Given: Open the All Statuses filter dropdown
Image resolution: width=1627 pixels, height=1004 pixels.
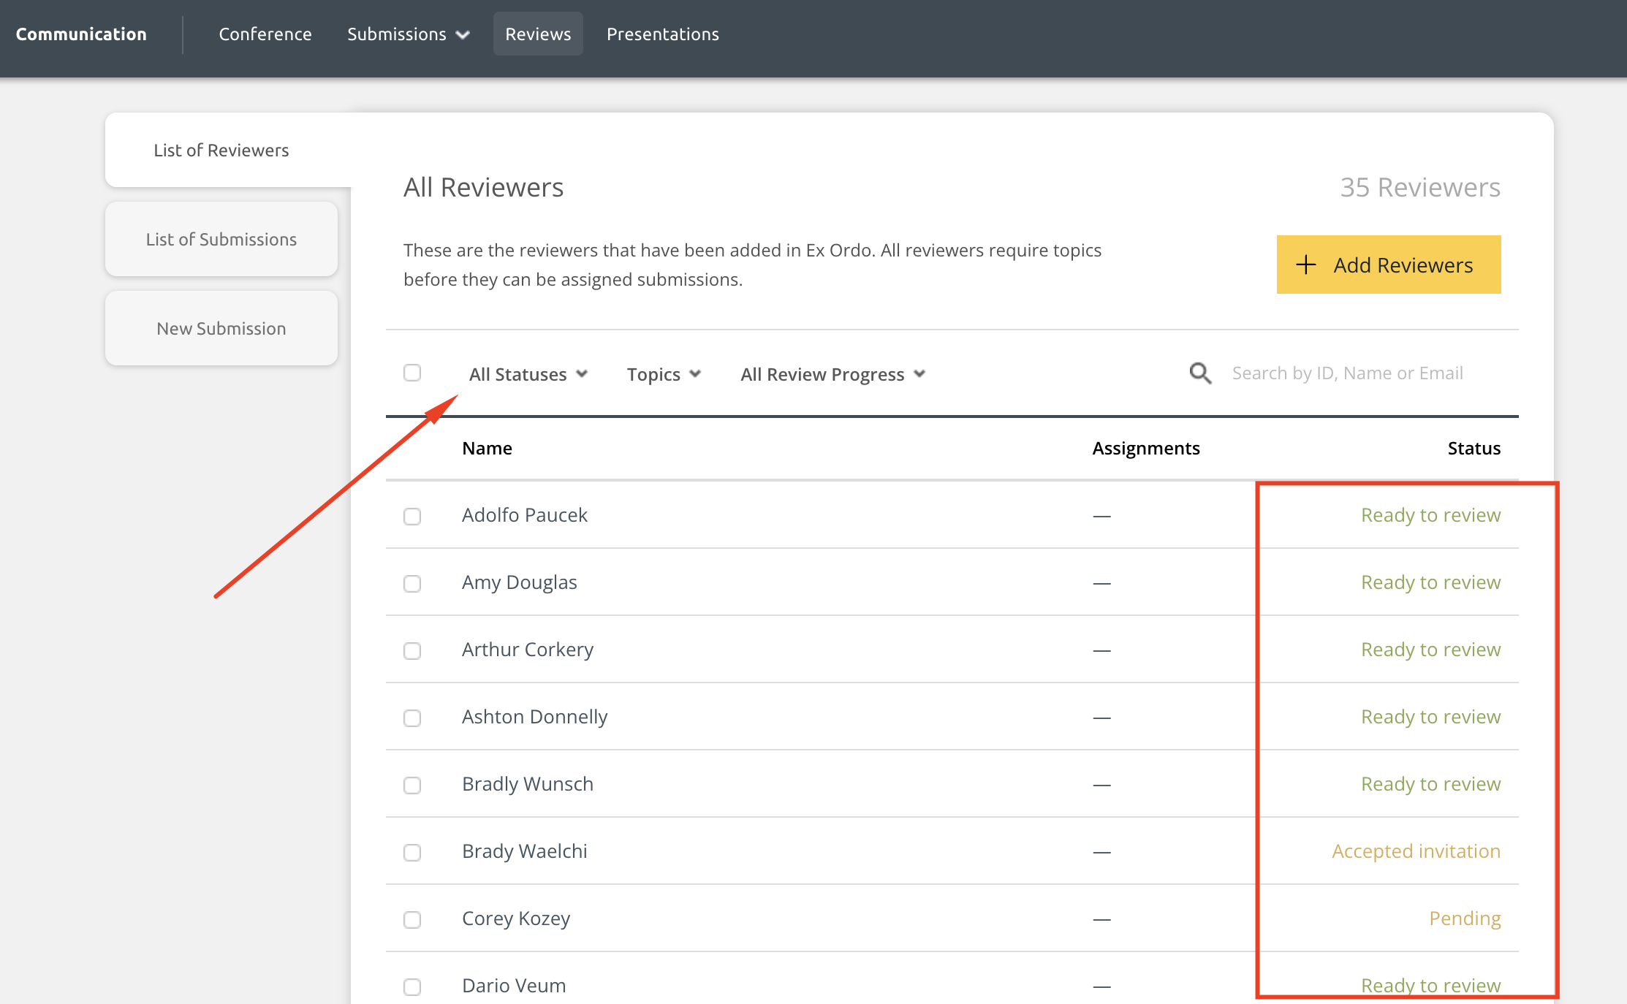Looking at the screenshot, I should (528, 374).
